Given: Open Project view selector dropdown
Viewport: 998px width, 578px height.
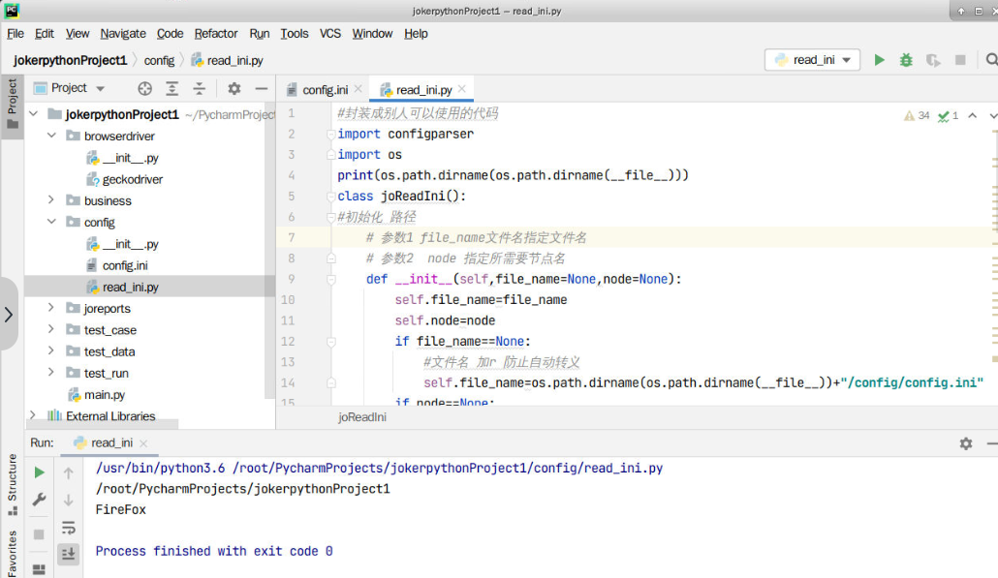Looking at the screenshot, I should 69,88.
